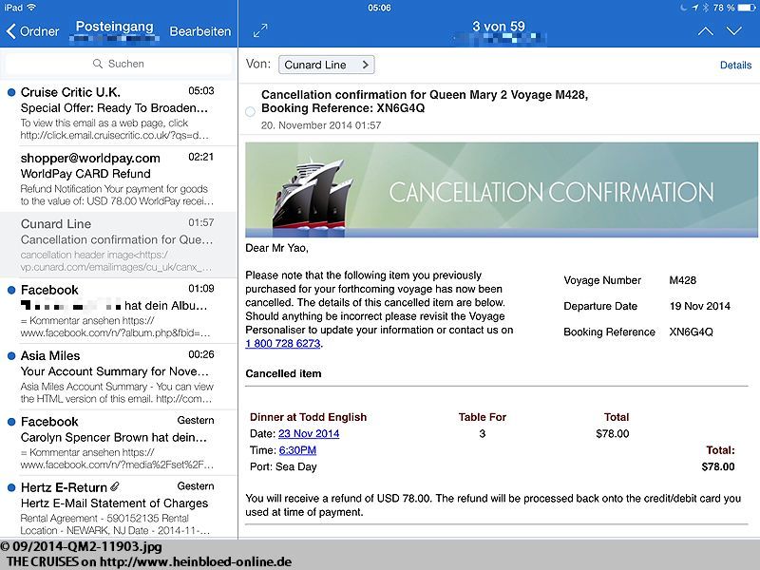Go to next message with down arrow
760x570 pixels.
(734, 31)
